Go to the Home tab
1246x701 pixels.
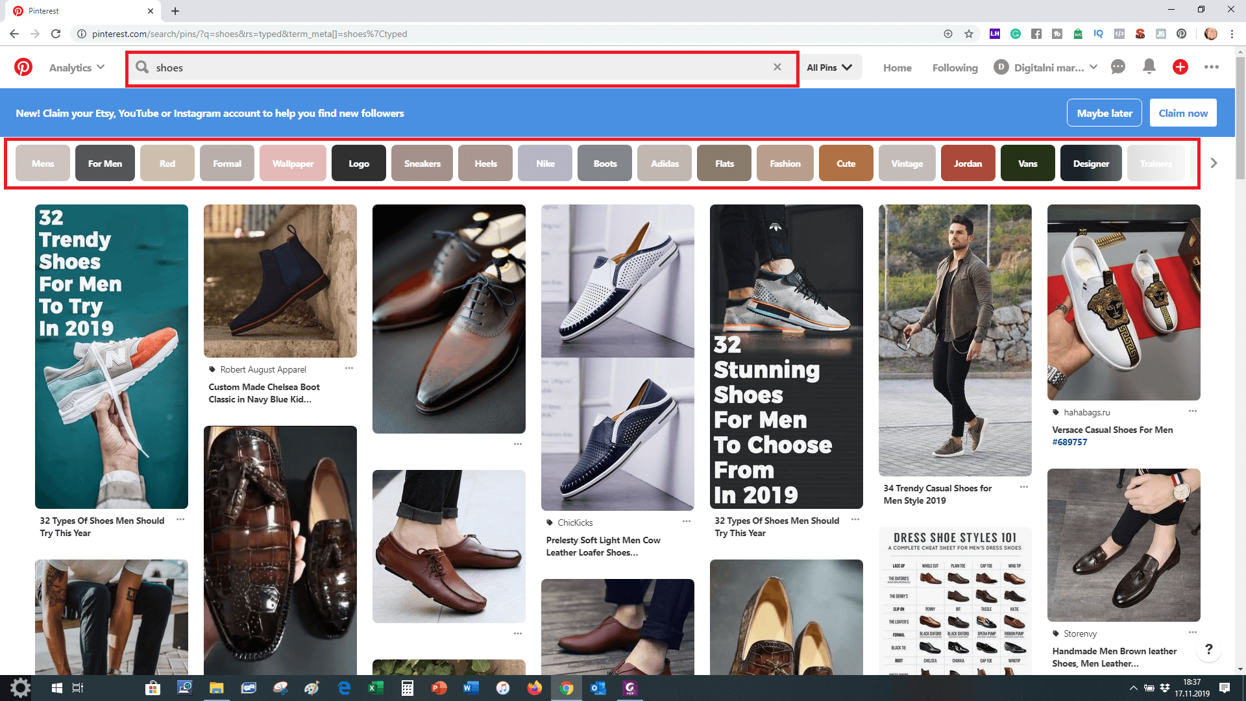pyautogui.click(x=897, y=68)
